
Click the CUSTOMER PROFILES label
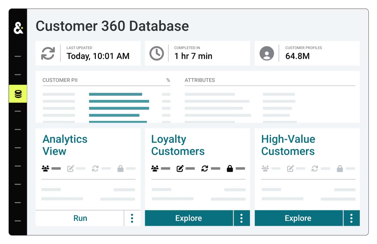(x=304, y=48)
